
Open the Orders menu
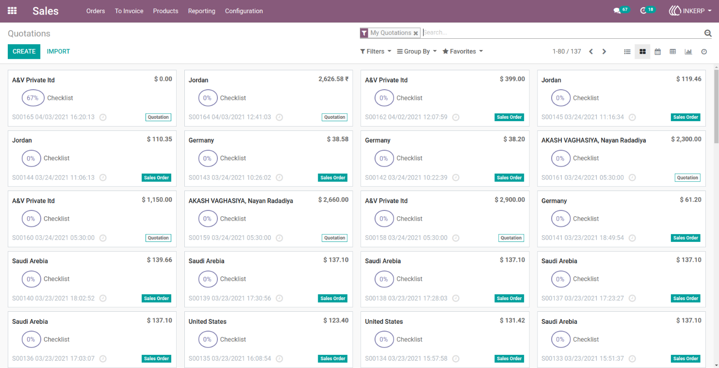coord(96,11)
